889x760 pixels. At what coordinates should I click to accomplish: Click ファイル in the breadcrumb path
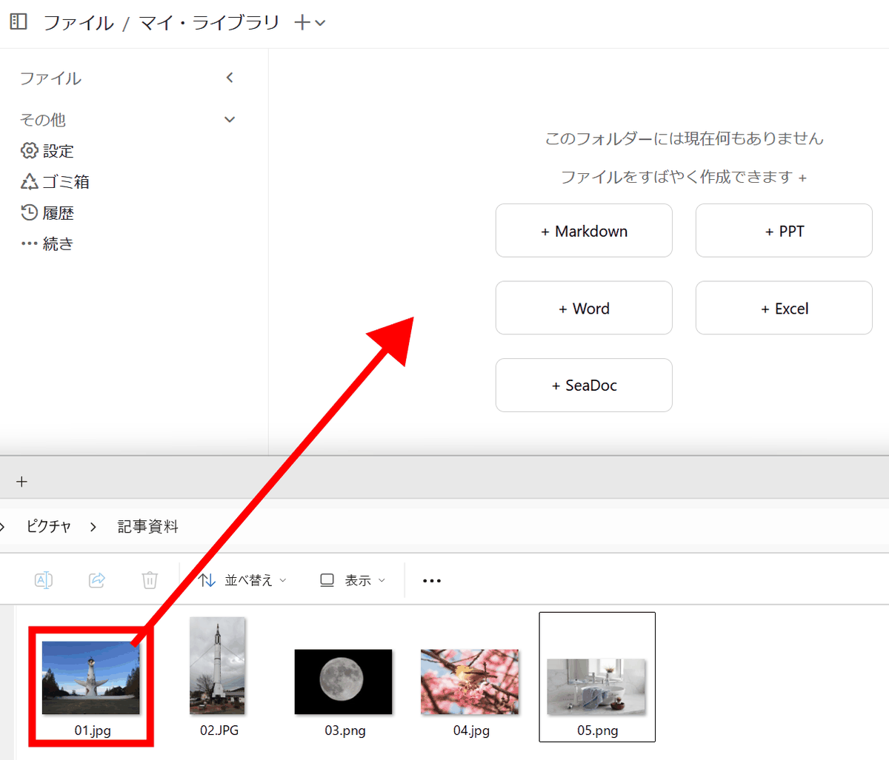(x=79, y=23)
